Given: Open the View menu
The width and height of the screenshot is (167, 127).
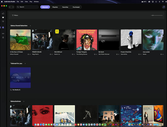Looking at the screenshot, I should coord(26,2).
